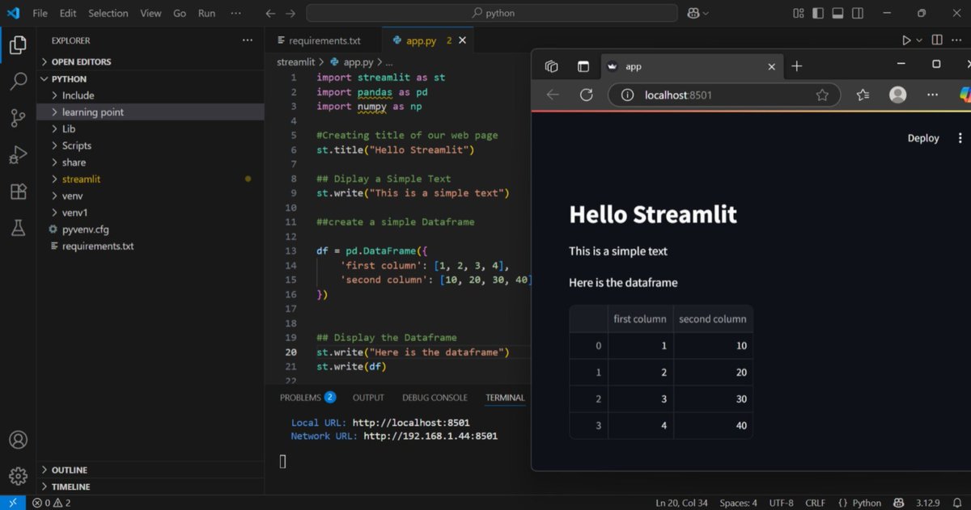
Task: Expand the Timeline section
Action: click(151, 487)
